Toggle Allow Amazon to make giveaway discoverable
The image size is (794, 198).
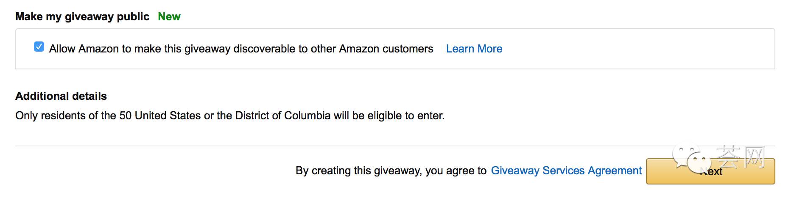tap(39, 47)
